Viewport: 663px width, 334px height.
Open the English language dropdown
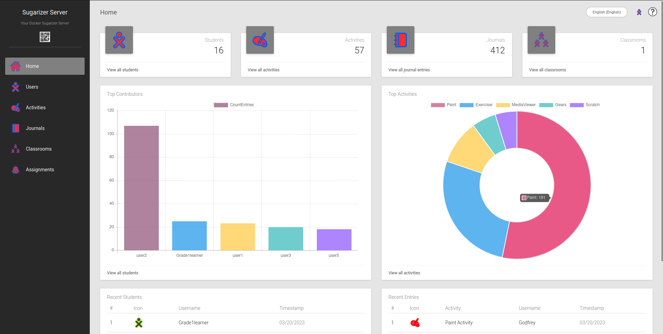coord(606,12)
